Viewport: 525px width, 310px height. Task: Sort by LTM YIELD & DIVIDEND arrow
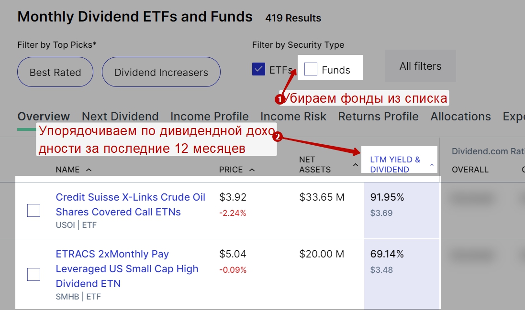[x=432, y=165]
